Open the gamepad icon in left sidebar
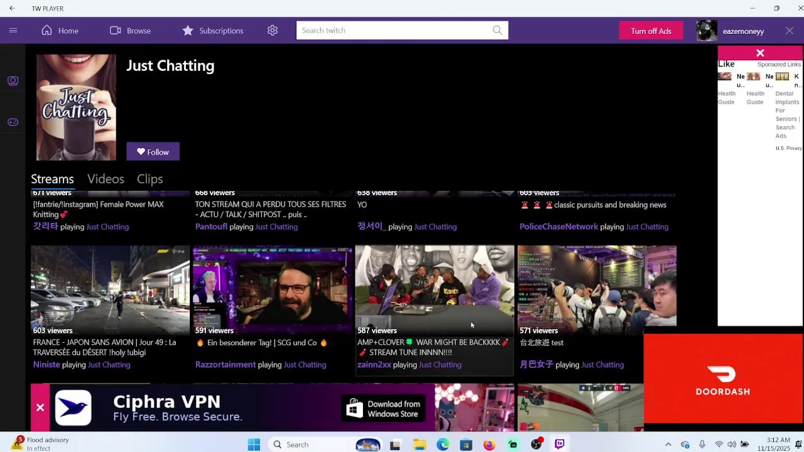 13,122
